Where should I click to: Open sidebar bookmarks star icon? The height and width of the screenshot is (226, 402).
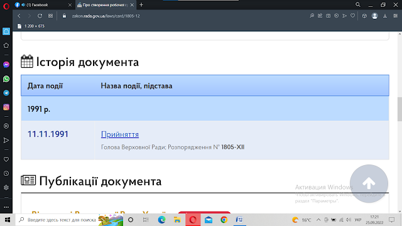pyautogui.click(x=6, y=46)
